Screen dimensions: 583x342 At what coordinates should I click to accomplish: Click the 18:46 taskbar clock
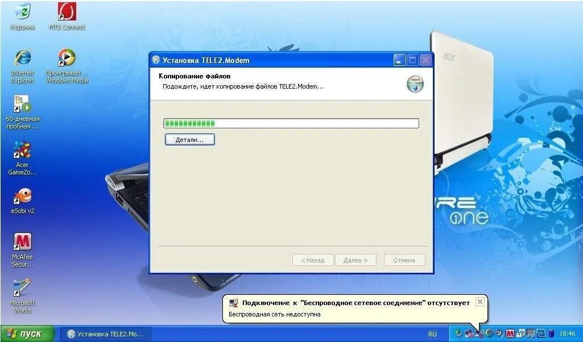click(x=567, y=334)
